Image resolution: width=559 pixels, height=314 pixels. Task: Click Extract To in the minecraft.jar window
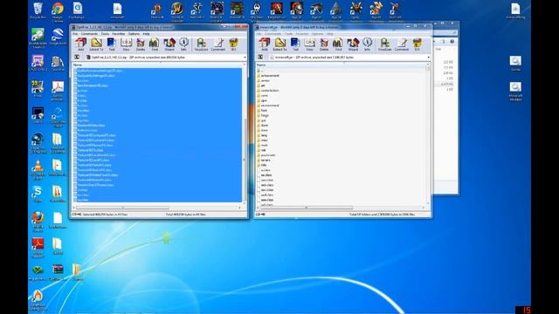coord(279,44)
